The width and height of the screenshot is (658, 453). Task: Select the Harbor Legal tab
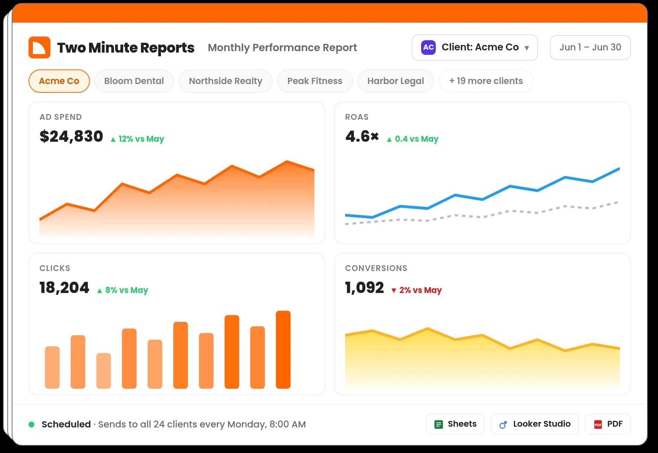point(396,81)
